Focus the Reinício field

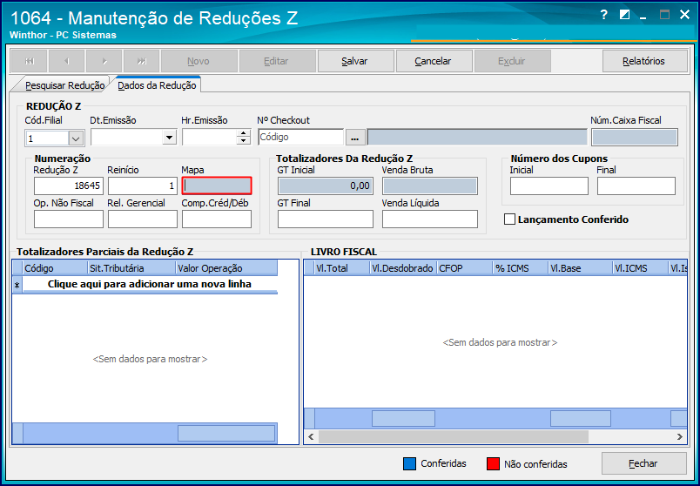[143, 186]
